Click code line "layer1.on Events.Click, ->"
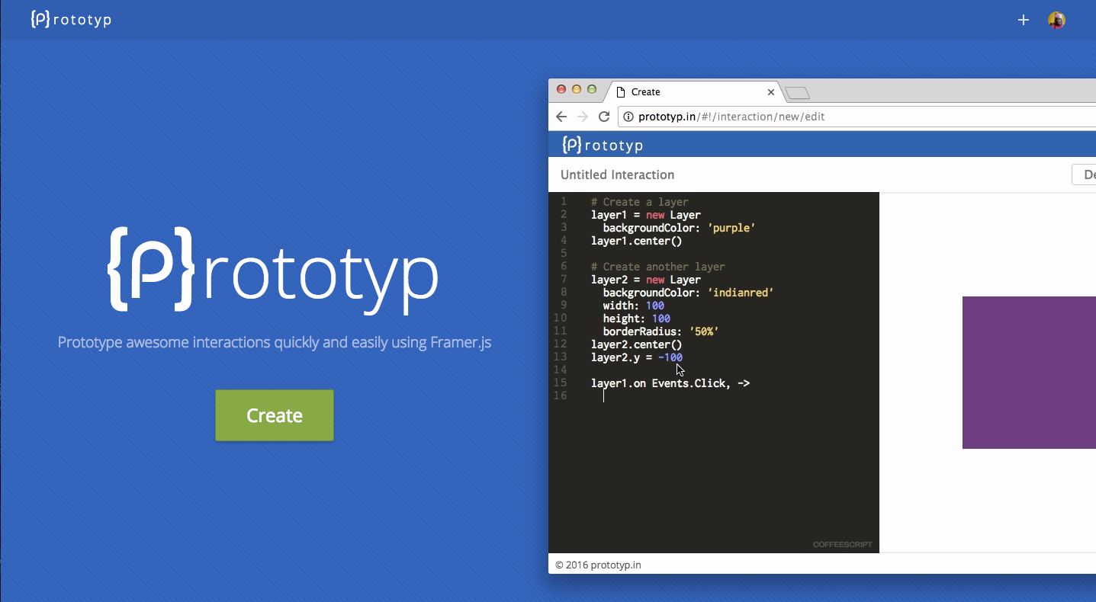 point(670,383)
